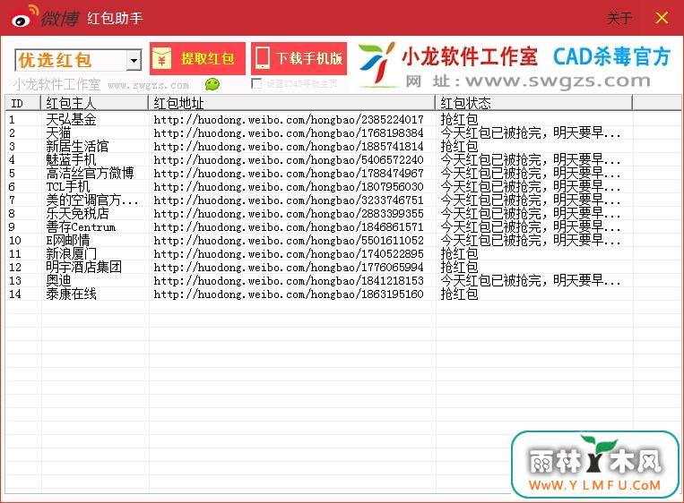Sort by the ID column header
This screenshot has height=503, width=684.
(x=22, y=103)
